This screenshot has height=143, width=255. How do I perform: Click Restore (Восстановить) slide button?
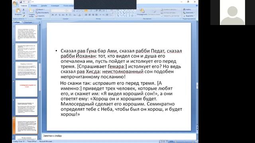pyautogui.click(x=42, y=13)
